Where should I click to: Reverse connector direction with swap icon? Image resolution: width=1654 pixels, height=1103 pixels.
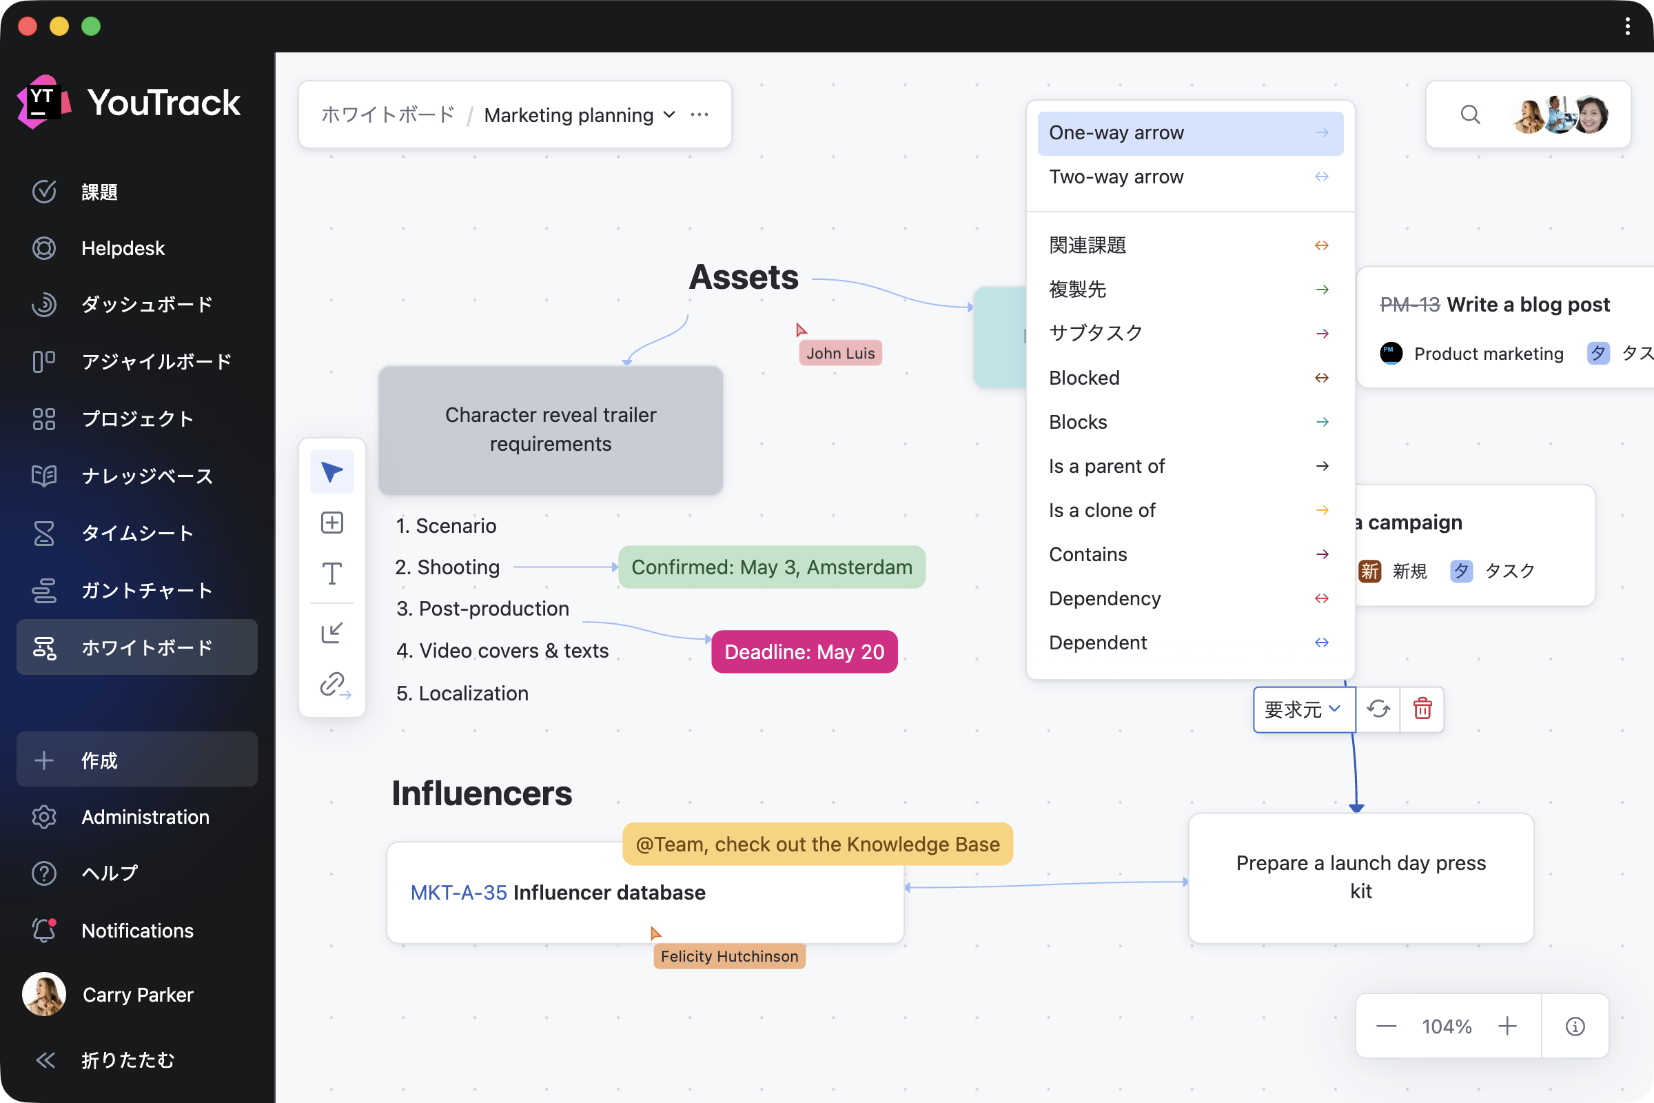coord(1378,709)
